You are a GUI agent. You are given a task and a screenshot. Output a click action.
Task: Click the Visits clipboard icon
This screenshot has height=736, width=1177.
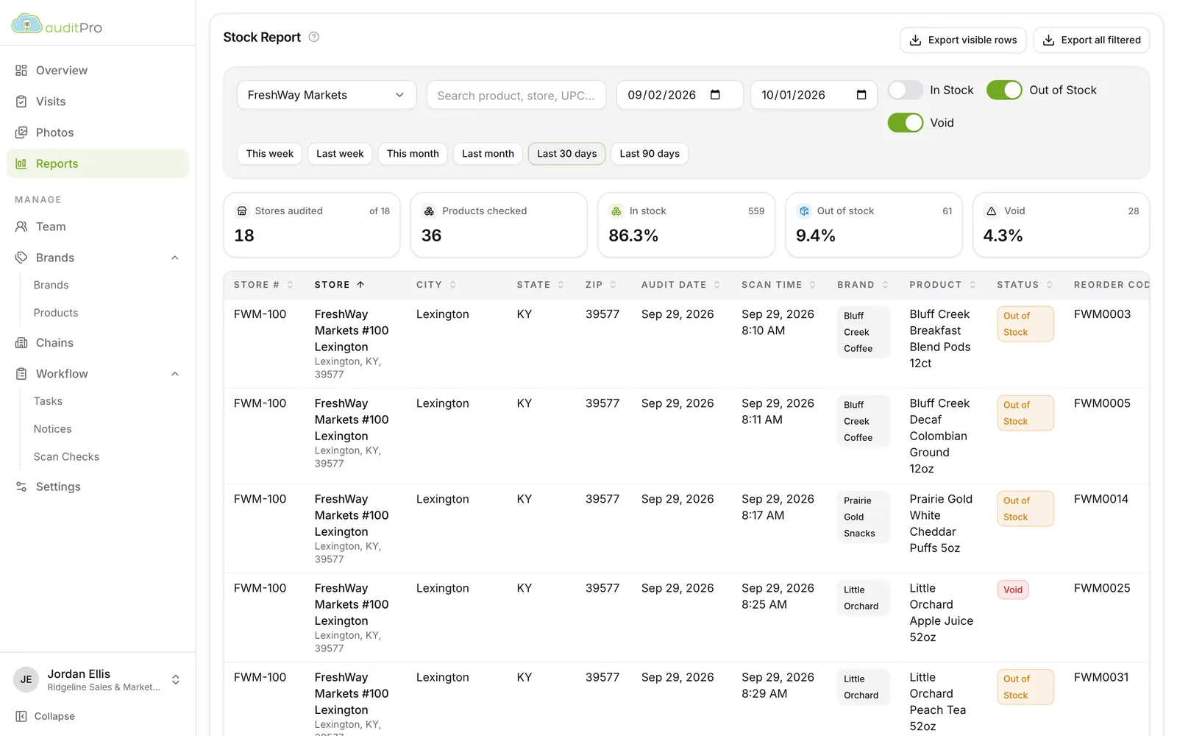[x=21, y=102]
